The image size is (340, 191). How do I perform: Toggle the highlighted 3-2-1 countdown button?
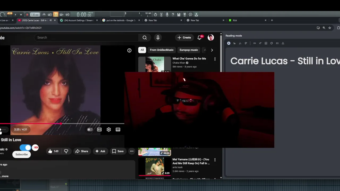56,15
